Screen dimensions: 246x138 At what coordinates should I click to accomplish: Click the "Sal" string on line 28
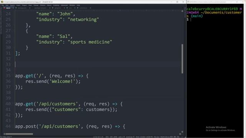coord(63,36)
